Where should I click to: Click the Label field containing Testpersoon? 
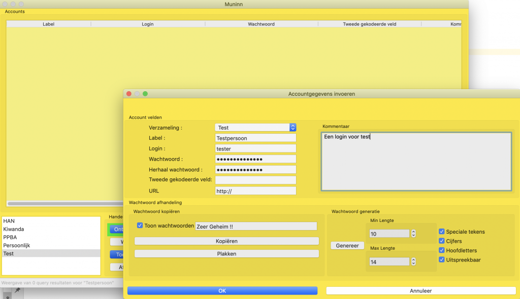[255, 138]
